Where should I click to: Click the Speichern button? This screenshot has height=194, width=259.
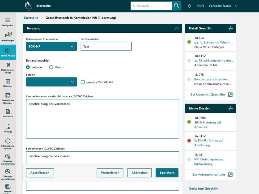click(x=167, y=173)
